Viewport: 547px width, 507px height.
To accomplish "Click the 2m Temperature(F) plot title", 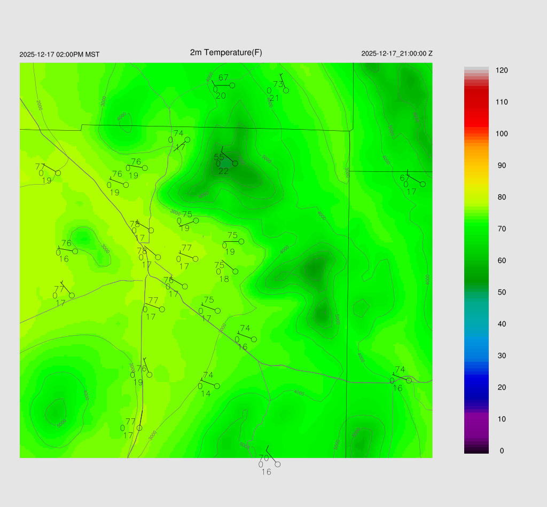I will (226, 52).
